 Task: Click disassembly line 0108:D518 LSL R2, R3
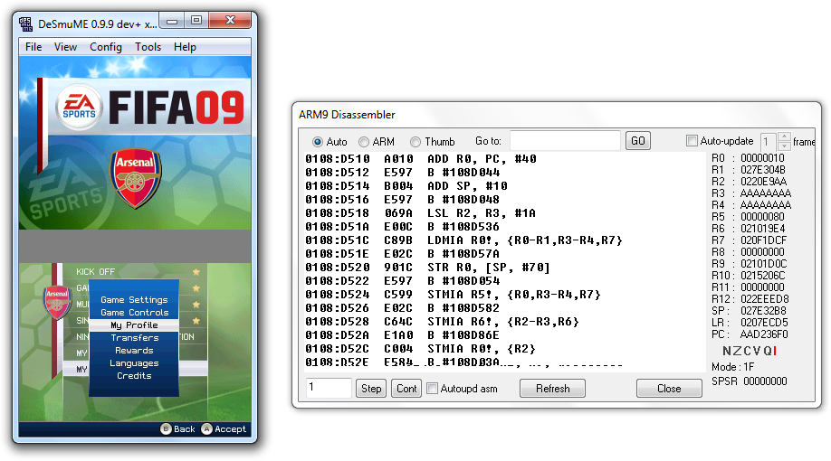(x=420, y=213)
